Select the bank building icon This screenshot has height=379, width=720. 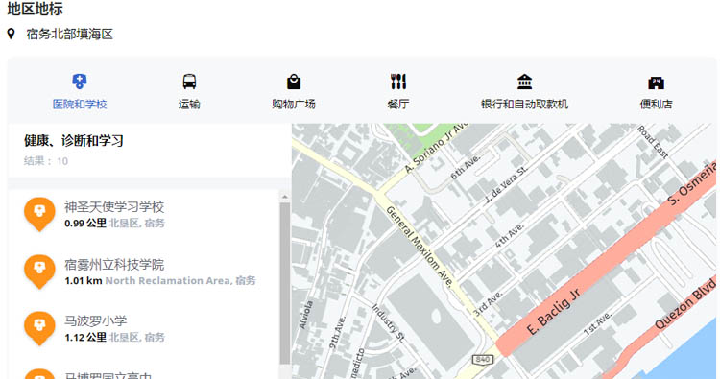(x=524, y=82)
